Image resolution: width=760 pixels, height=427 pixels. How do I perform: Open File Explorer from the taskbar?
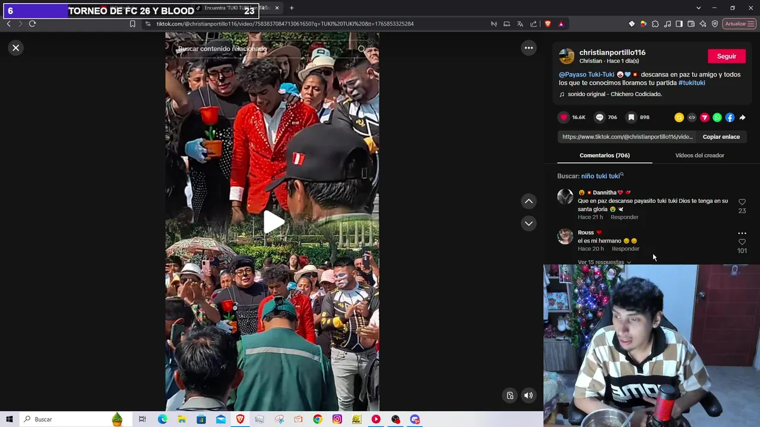point(182,419)
